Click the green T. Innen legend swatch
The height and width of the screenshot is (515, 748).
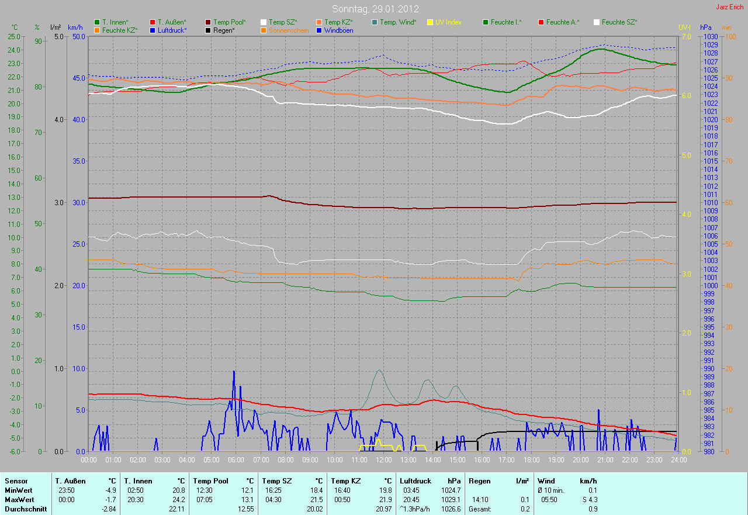[x=97, y=22]
